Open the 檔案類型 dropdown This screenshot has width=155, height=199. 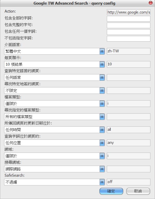click(55, 103)
